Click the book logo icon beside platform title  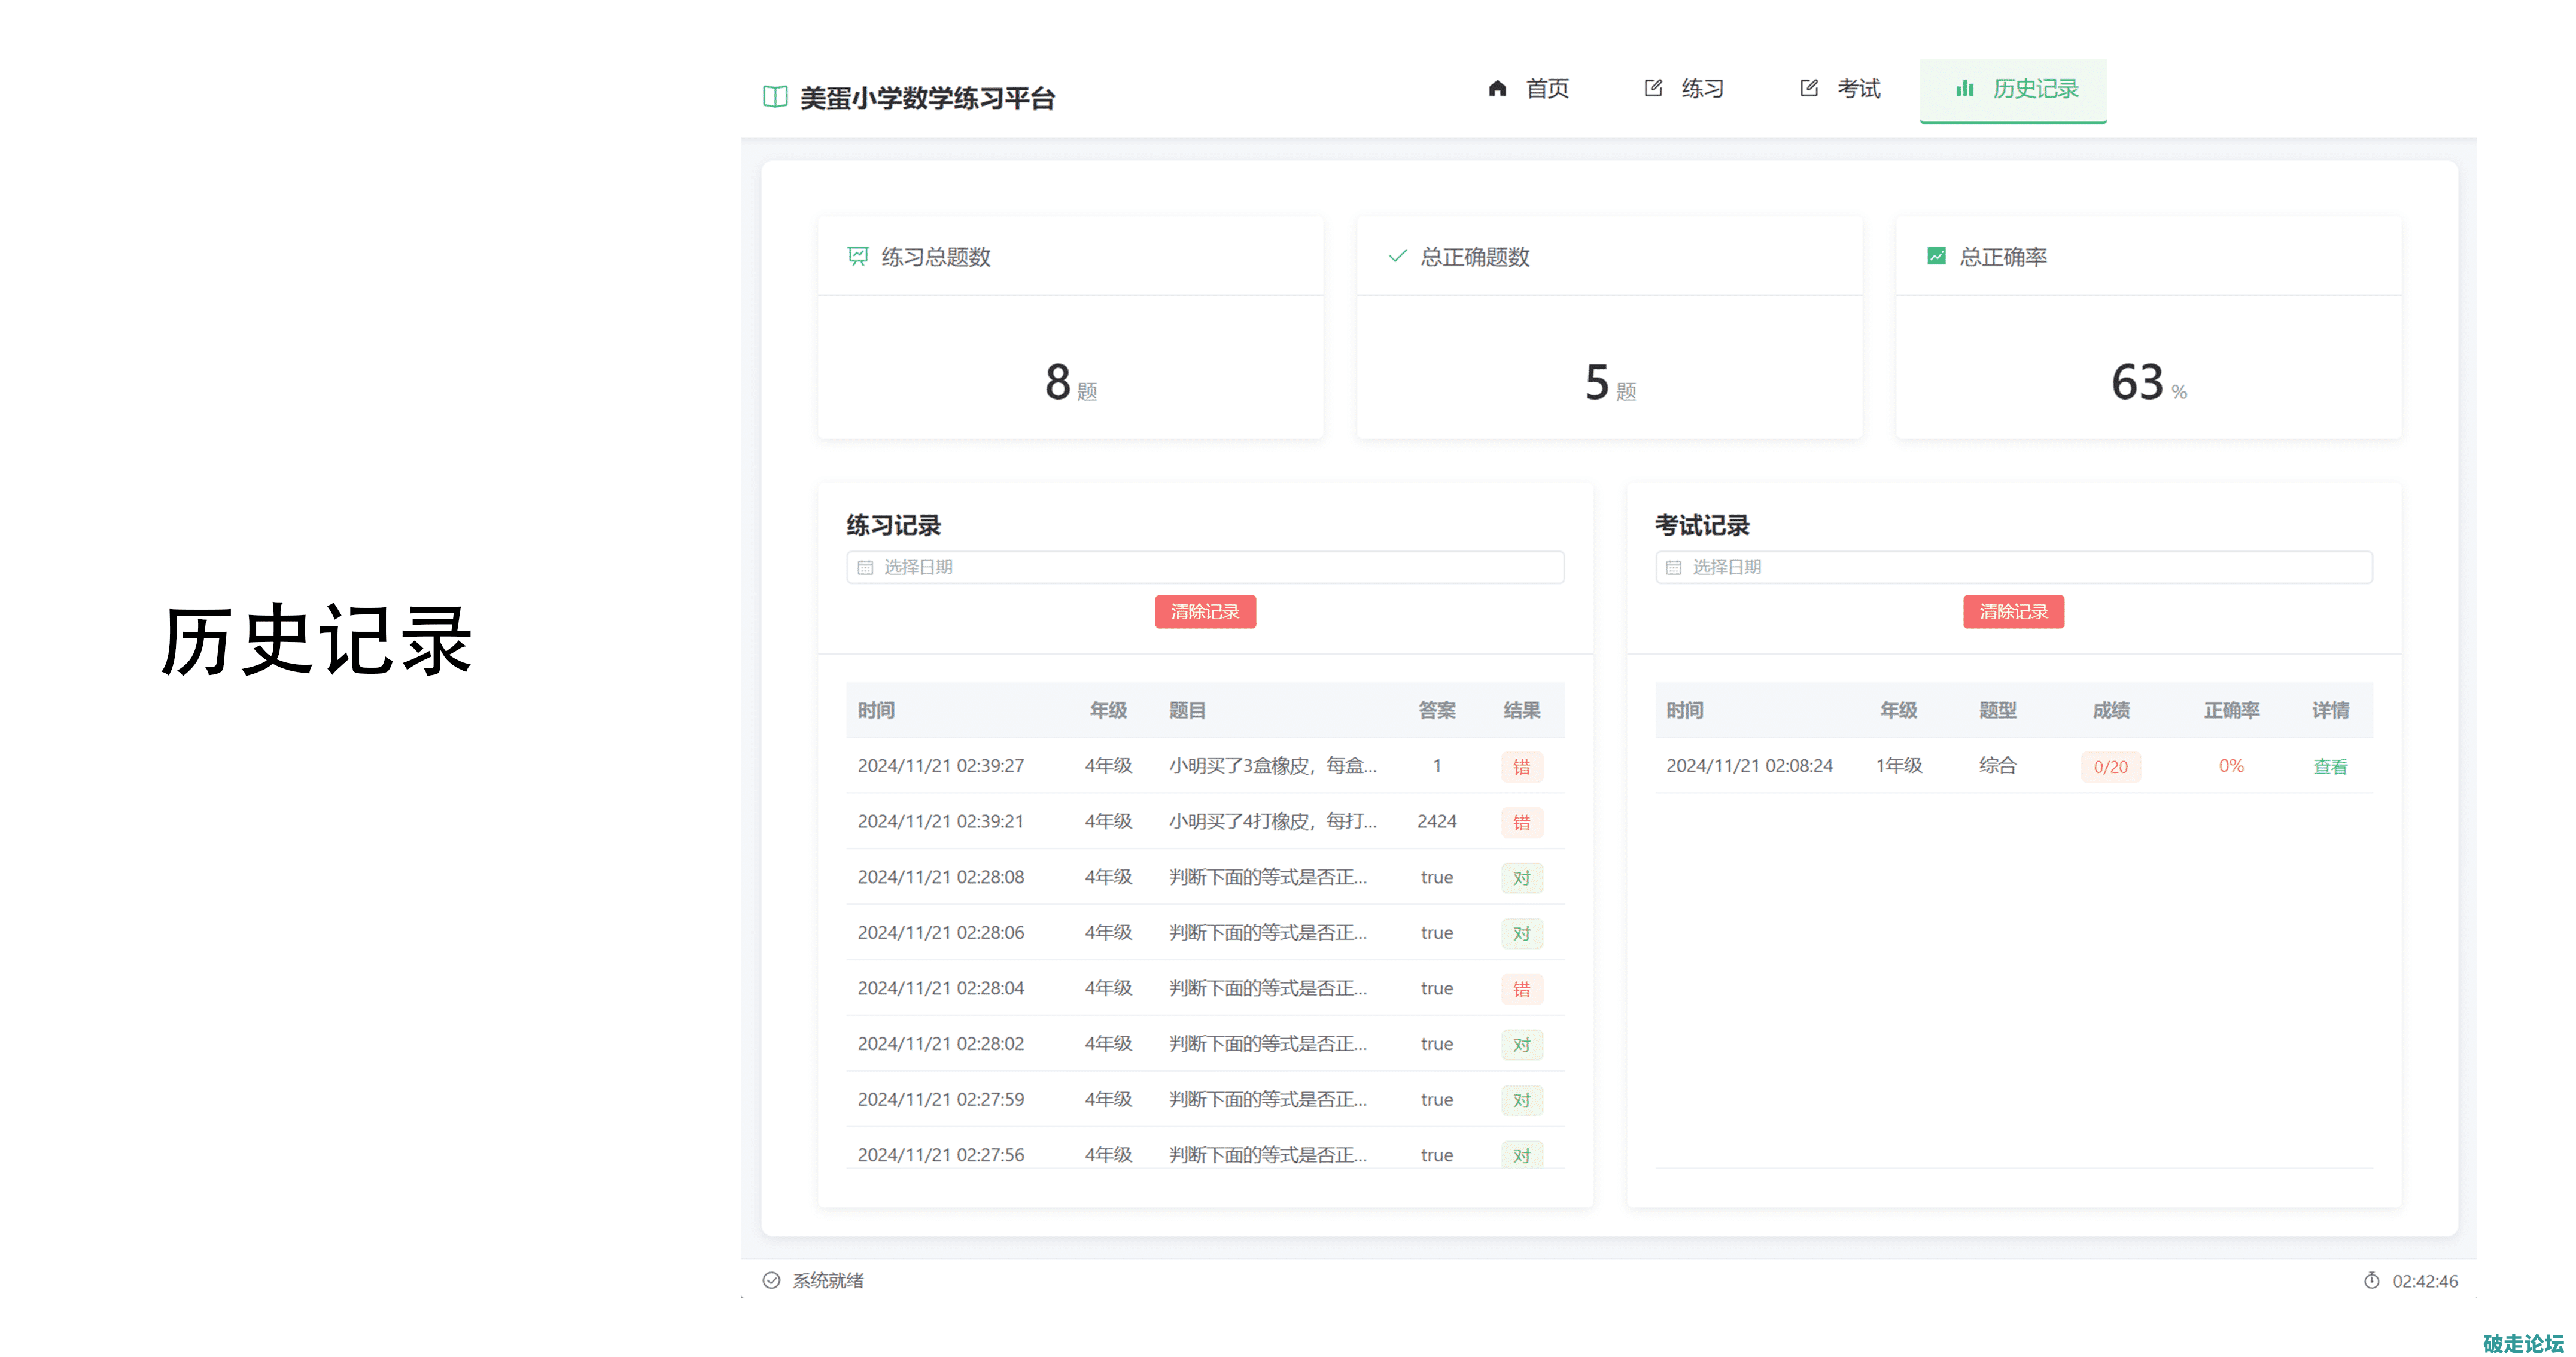[775, 97]
